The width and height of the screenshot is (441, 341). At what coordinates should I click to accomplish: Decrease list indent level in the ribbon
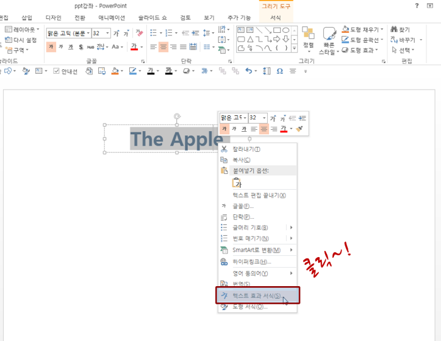pyautogui.click(x=185, y=33)
